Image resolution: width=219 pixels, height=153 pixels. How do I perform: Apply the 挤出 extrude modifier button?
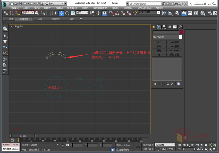click(x=159, y=42)
